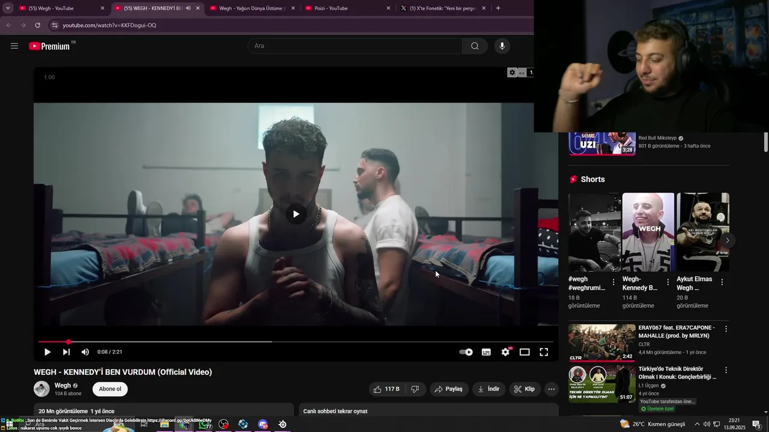Mute the WEGH - KENNEDY'İ tab audio icon

[188, 8]
